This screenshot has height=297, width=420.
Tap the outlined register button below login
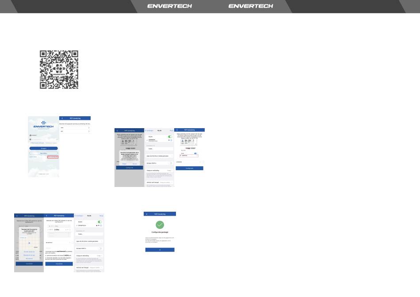43,153
